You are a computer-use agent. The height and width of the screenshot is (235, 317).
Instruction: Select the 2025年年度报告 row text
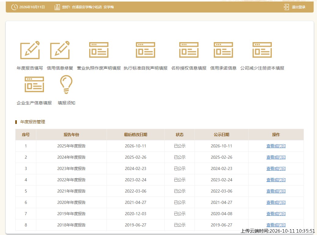[x=71, y=146]
